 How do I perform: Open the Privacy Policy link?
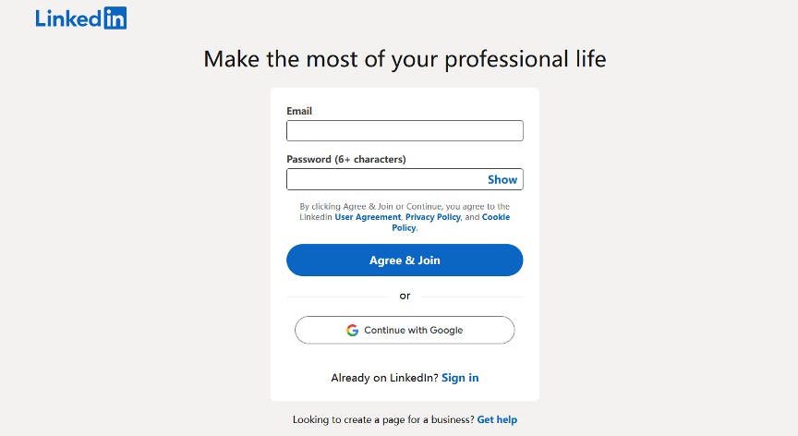[432, 217]
